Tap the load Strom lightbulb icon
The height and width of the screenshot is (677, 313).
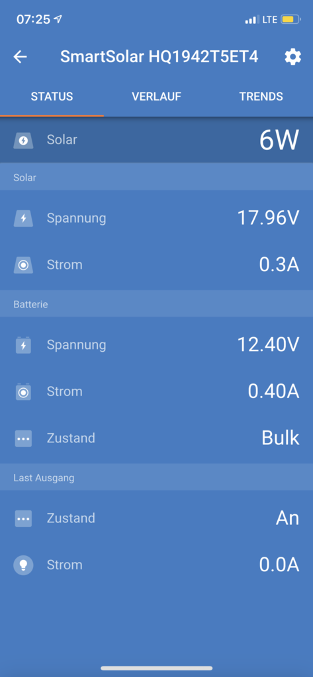tap(23, 565)
